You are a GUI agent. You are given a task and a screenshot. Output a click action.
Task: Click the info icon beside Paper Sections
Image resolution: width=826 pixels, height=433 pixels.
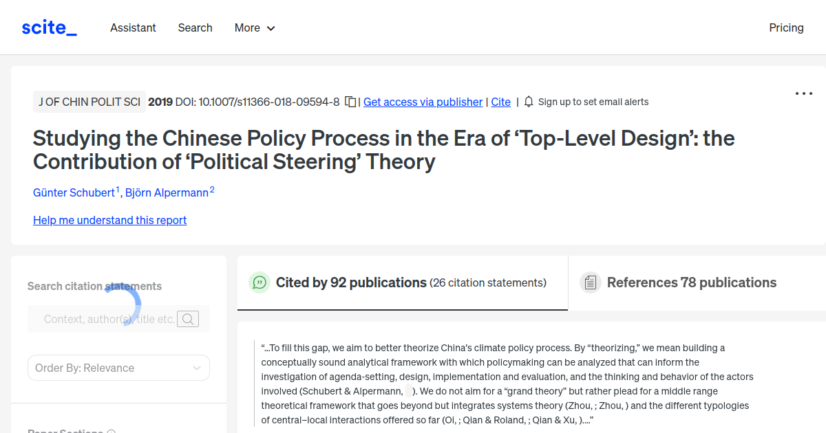[111, 431]
